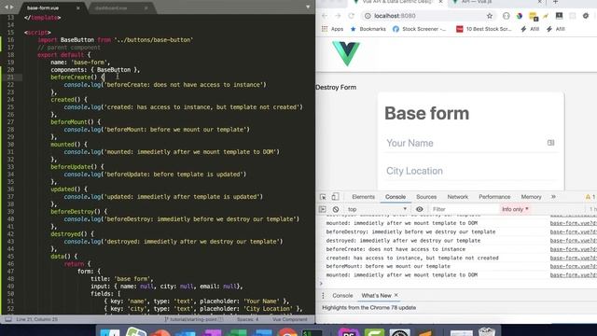Open the 10 Best Stock Scr... bookmark

tap(483, 29)
